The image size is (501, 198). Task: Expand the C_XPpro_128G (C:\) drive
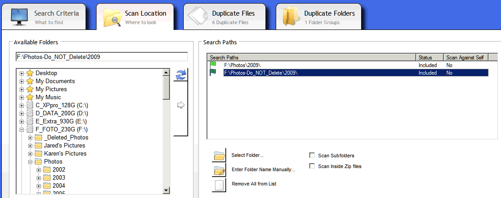pos(22,105)
